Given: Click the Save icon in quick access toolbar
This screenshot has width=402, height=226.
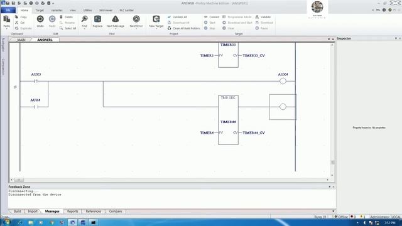Looking at the screenshot, I should (8, 3).
